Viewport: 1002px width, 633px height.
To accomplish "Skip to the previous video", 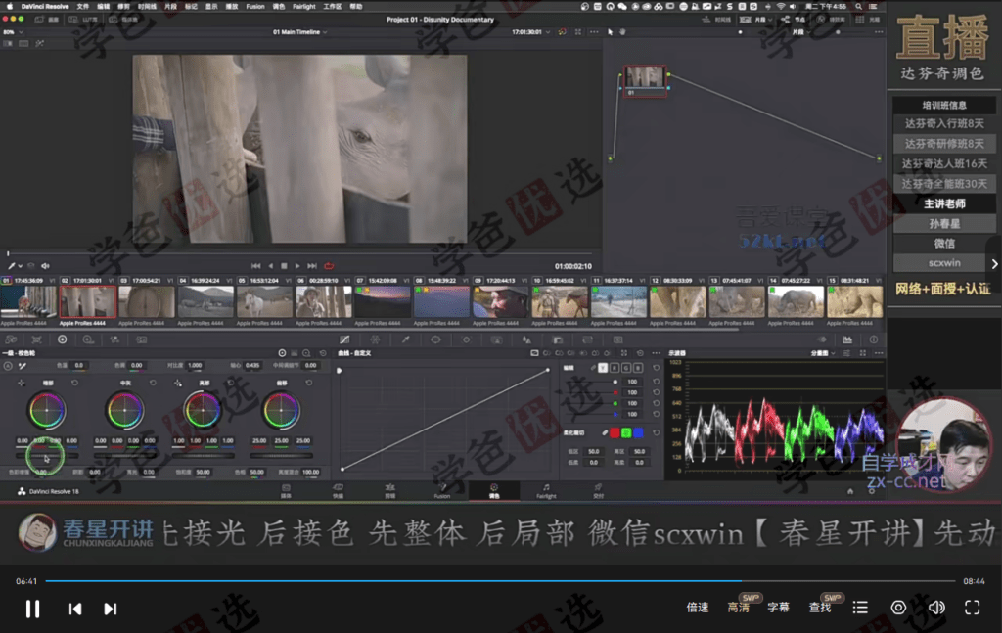I will (x=75, y=609).
